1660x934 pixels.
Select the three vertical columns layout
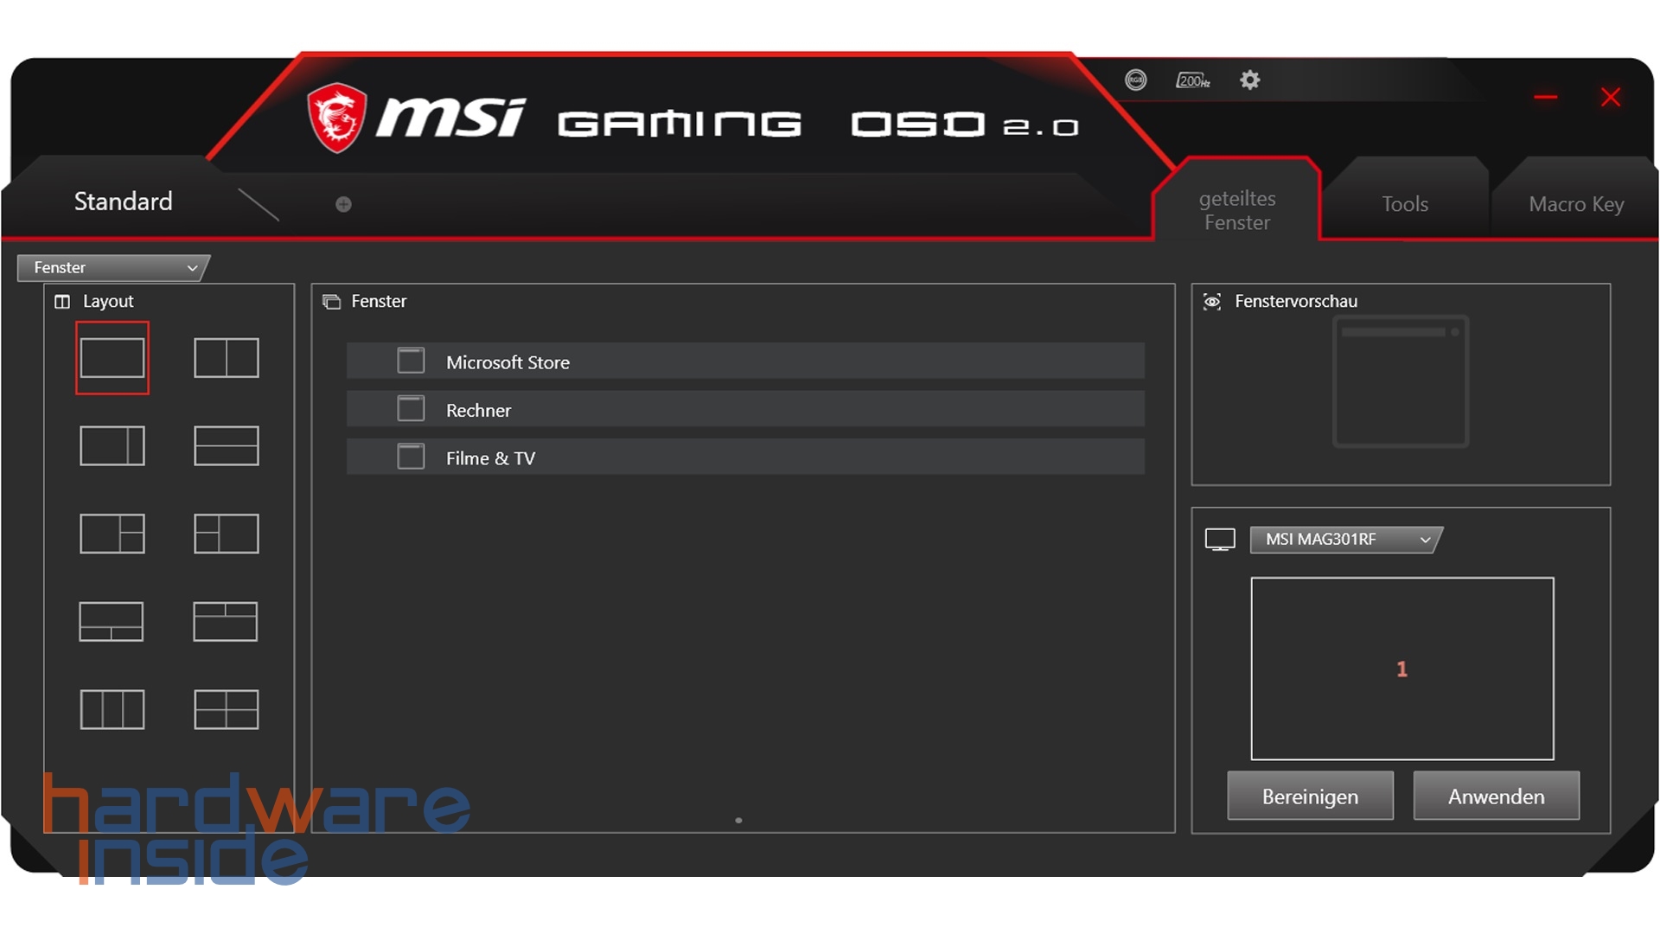coord(112,710)
